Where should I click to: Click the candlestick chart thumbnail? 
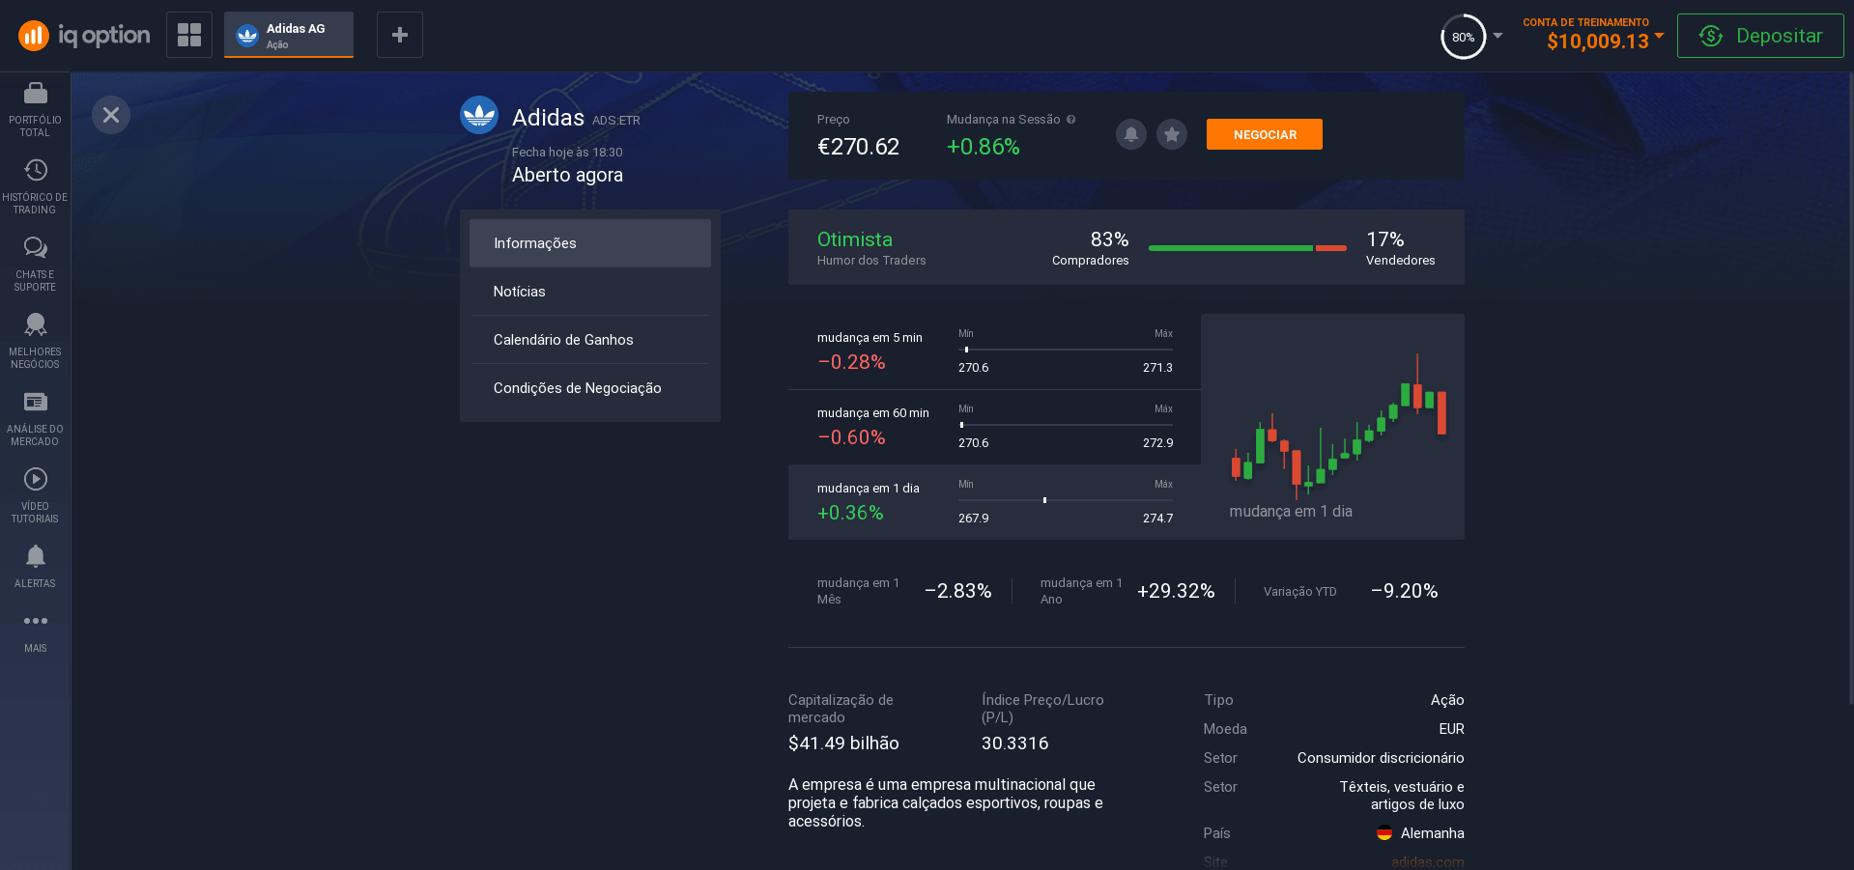[1333, 427]
